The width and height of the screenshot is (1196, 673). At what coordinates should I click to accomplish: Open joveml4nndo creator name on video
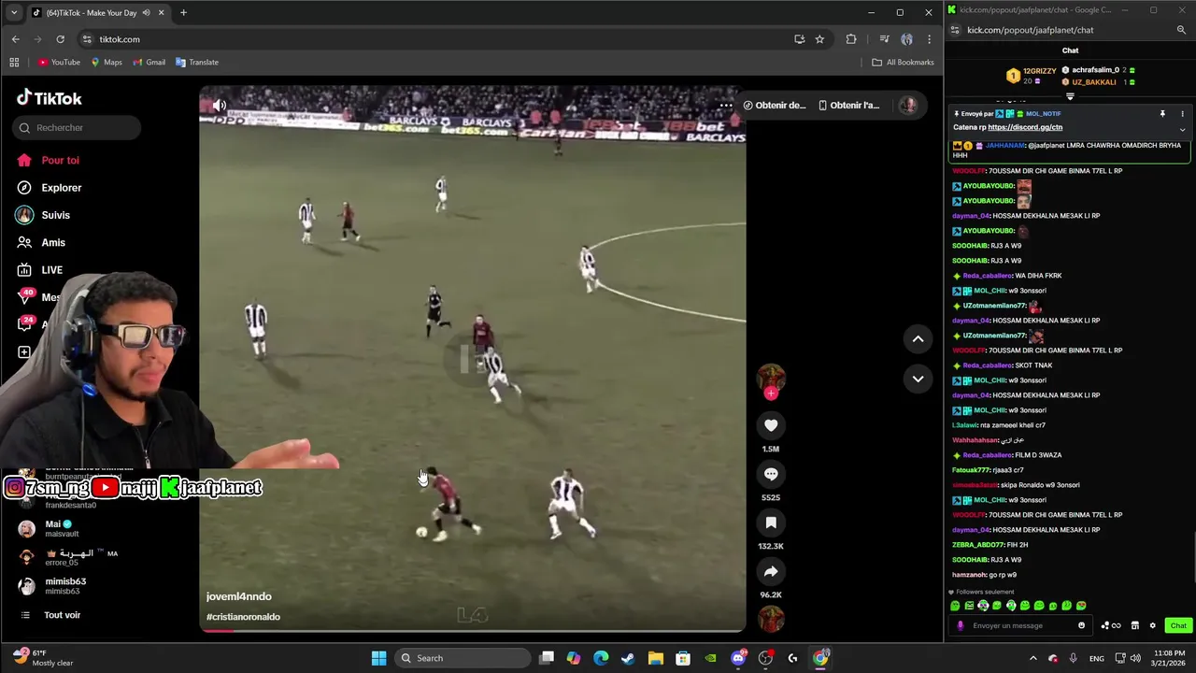coord(239,596)
